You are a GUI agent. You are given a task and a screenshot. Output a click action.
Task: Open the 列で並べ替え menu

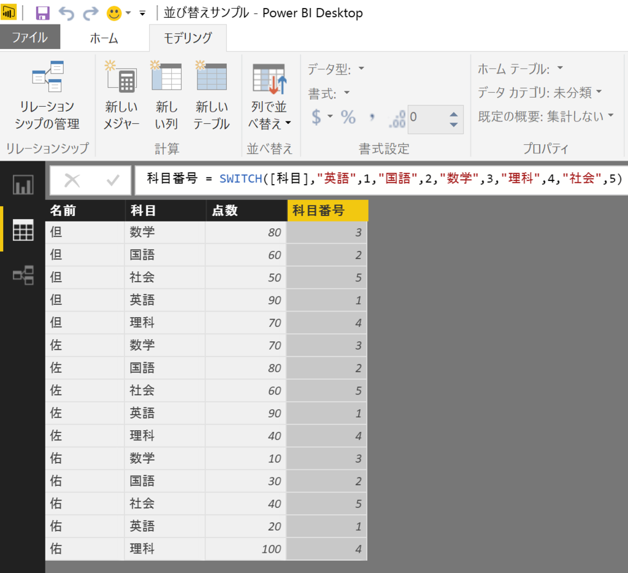click(269, 96)
